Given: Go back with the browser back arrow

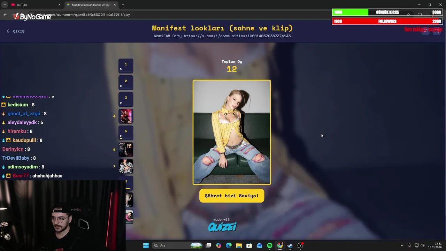Looking at the screenshot, I should point(5,15).
